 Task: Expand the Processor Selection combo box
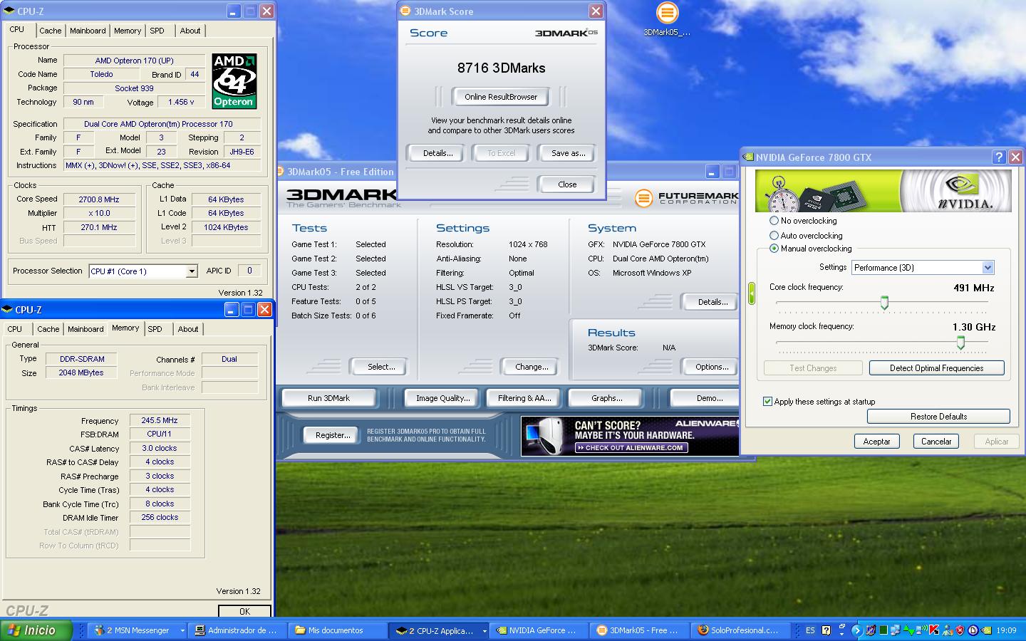pyautogui.click(x=191, y=271)
